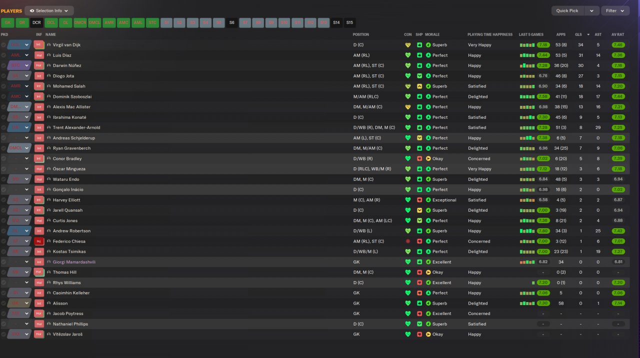Expand the arrow next to Quick Pick
The height and width of the screenshot is (358, 640).
coord(592,10)
